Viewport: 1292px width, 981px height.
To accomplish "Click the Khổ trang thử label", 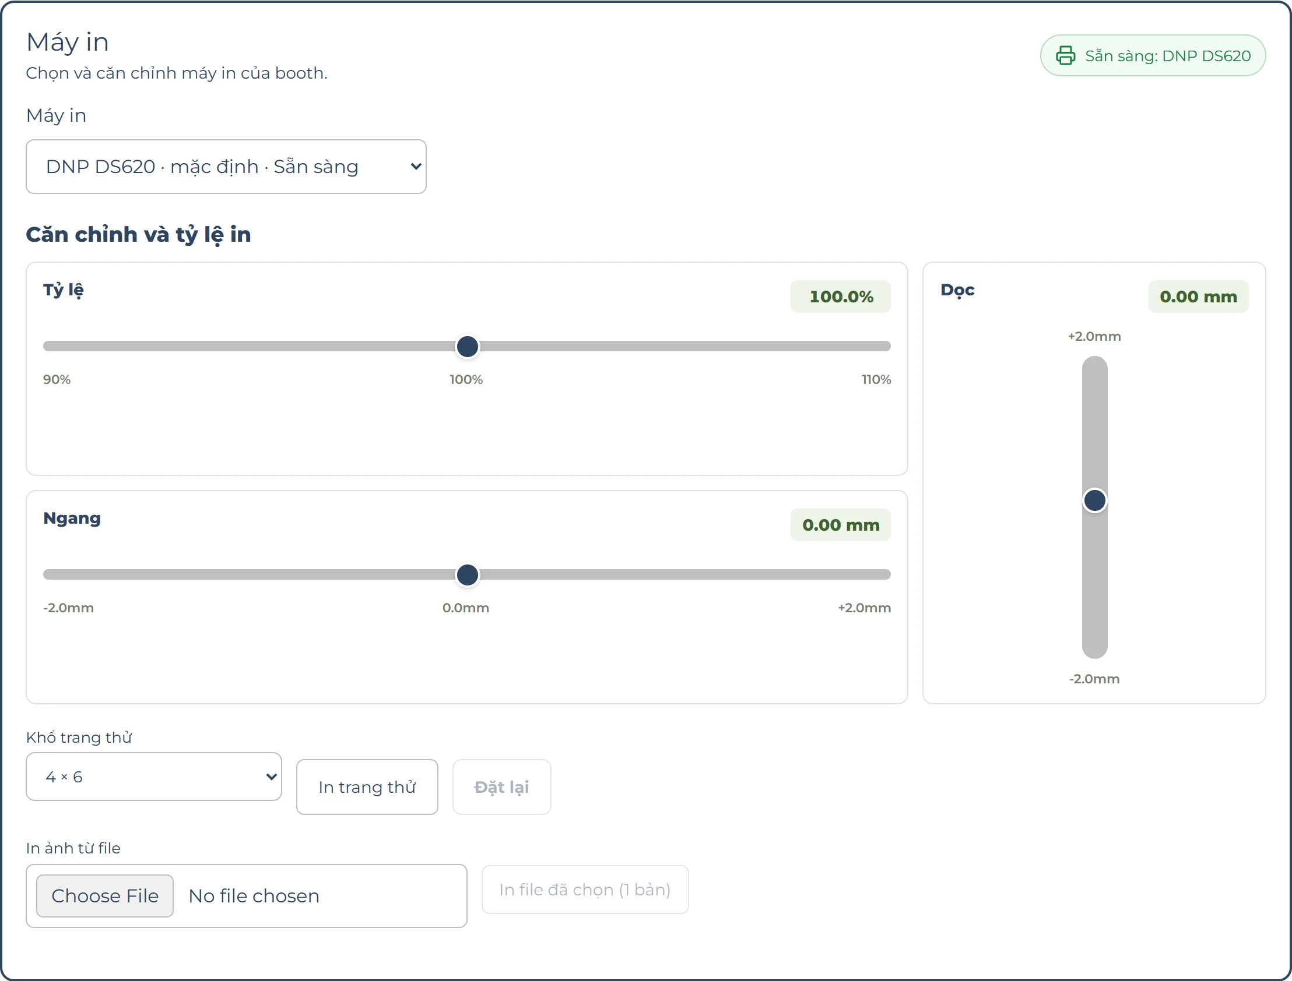I will point(79,737).
